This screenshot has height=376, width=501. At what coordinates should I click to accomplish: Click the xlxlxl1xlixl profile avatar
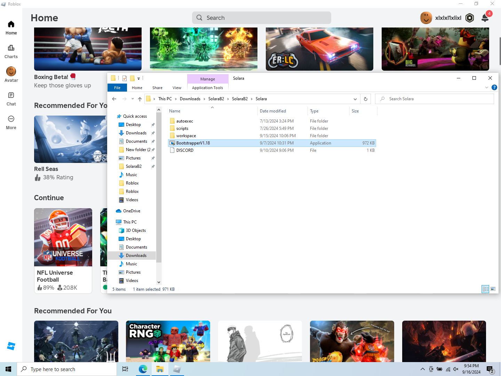426,18
